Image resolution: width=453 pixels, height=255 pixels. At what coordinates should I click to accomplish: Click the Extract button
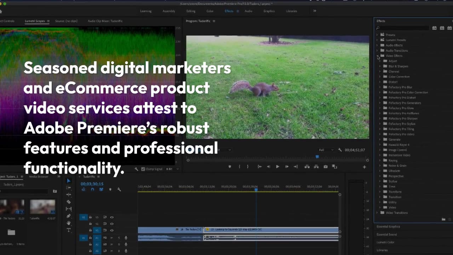point(316,166)
